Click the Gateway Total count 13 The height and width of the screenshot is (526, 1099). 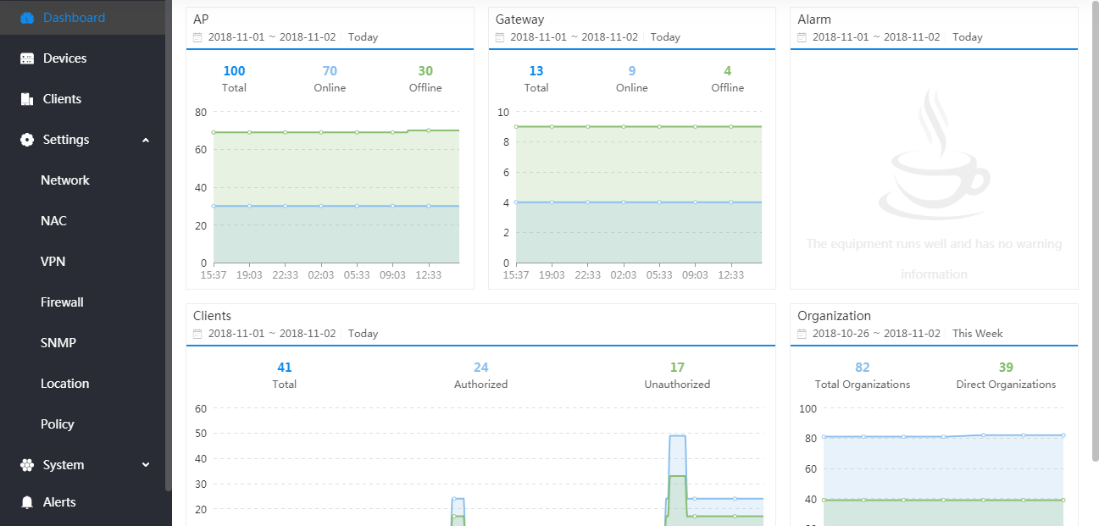click(x=536, y=71)
